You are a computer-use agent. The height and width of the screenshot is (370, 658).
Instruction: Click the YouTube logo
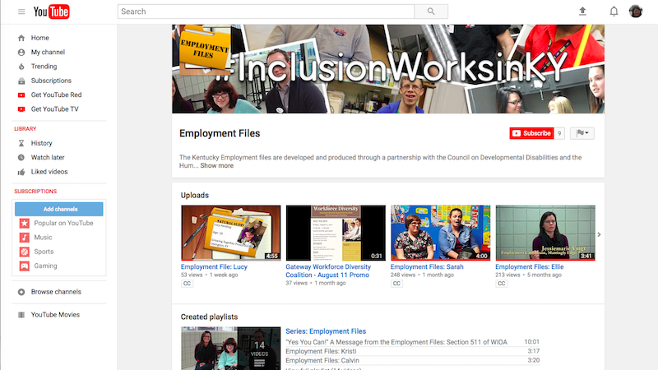[51, 12]
